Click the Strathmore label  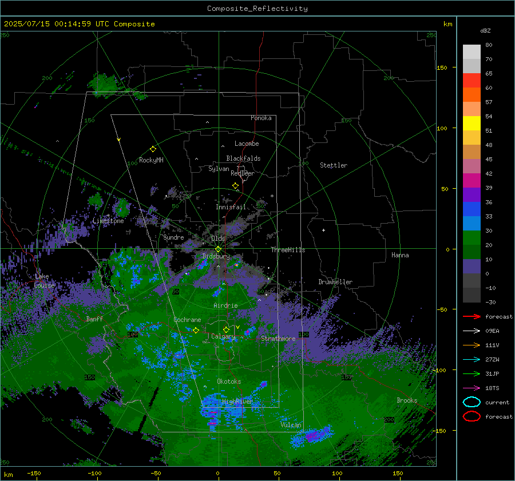tap(278, 339)
